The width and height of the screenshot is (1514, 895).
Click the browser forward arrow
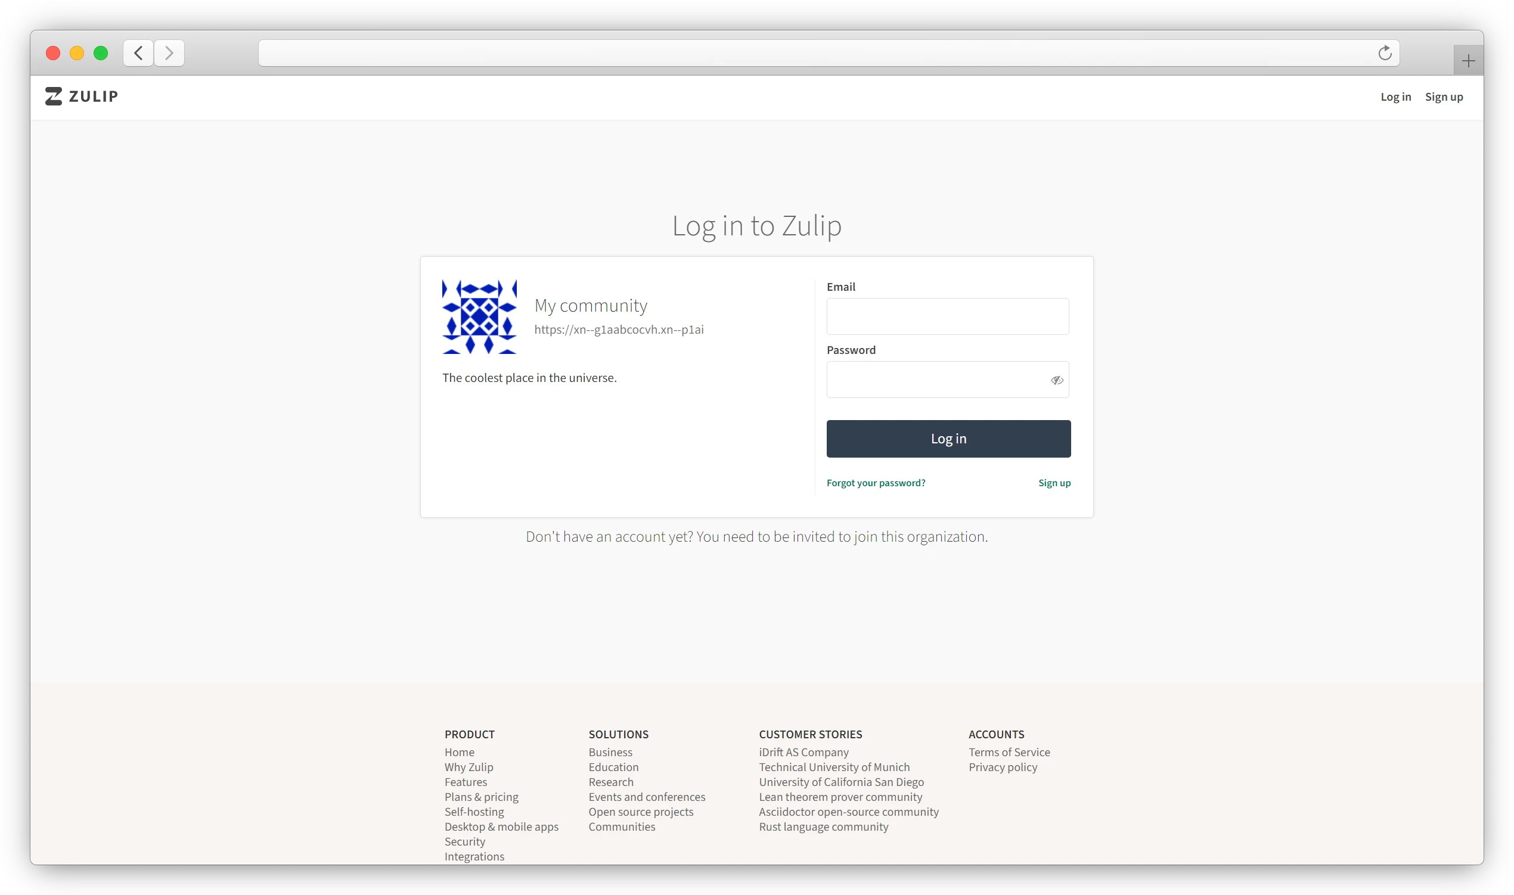tap(169, 53)
